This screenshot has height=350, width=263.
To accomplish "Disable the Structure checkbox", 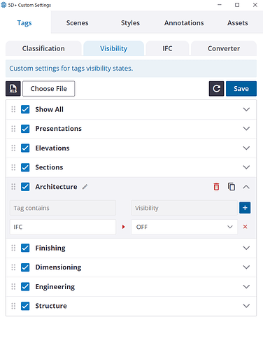I will [x=25, y=306].
